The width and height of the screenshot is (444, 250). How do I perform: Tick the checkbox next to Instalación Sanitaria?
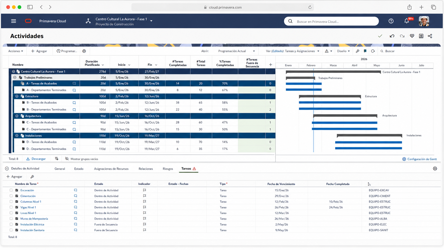click(x=11, y=230)
